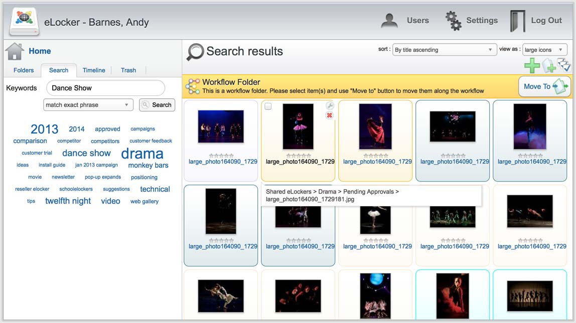Select the technical tag
Viewport: 576px width, 323px height.
coord(155,190)
